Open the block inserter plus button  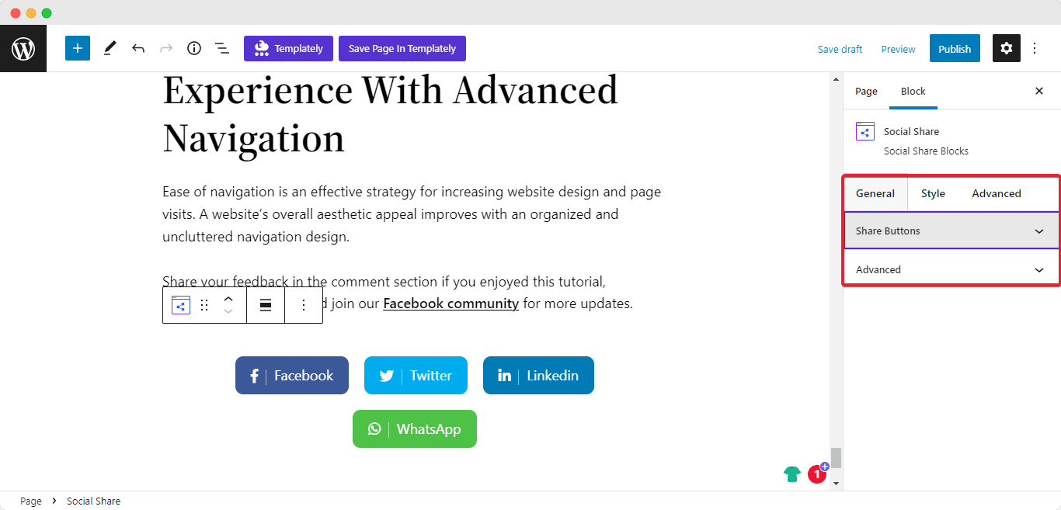point(78,48)
